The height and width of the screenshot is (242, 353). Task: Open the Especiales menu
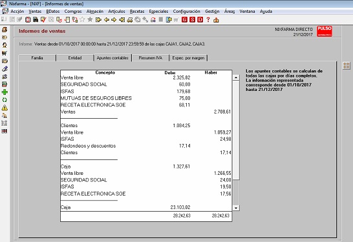158,11
